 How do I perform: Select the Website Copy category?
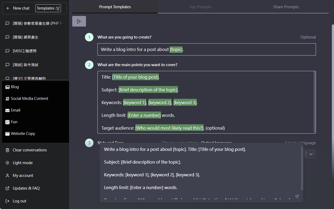tap(23, 134)
